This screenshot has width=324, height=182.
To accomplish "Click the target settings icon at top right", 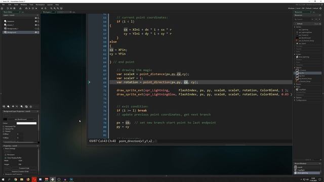I will click(x=320, y=9).
